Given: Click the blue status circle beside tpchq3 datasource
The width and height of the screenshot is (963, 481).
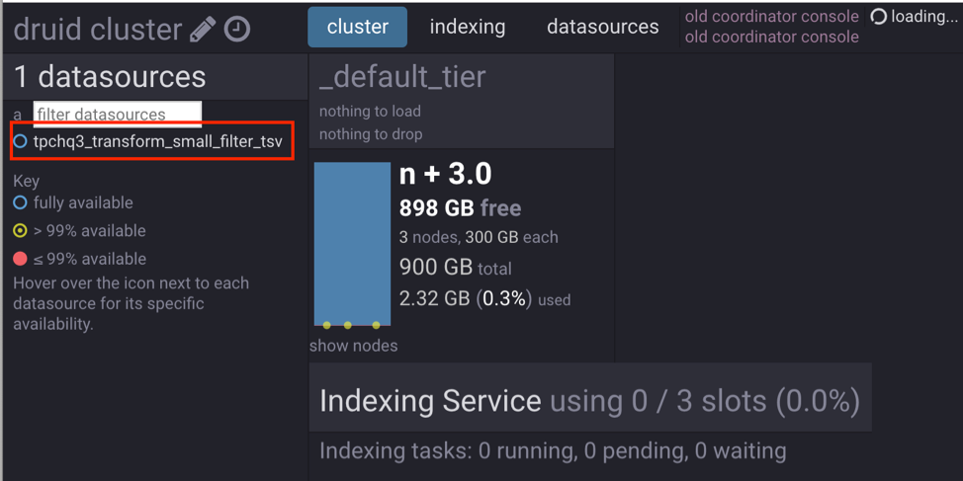Looking at the screenshot, I should [20, 141].
